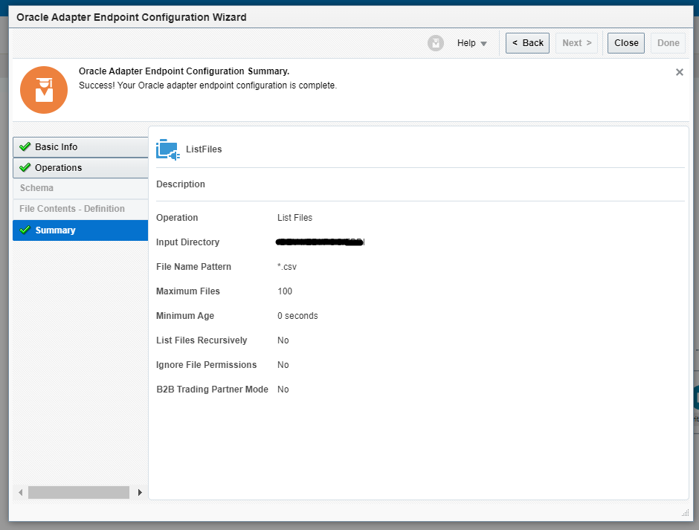Click the ListFiles endpoint name

pos(204,149)
